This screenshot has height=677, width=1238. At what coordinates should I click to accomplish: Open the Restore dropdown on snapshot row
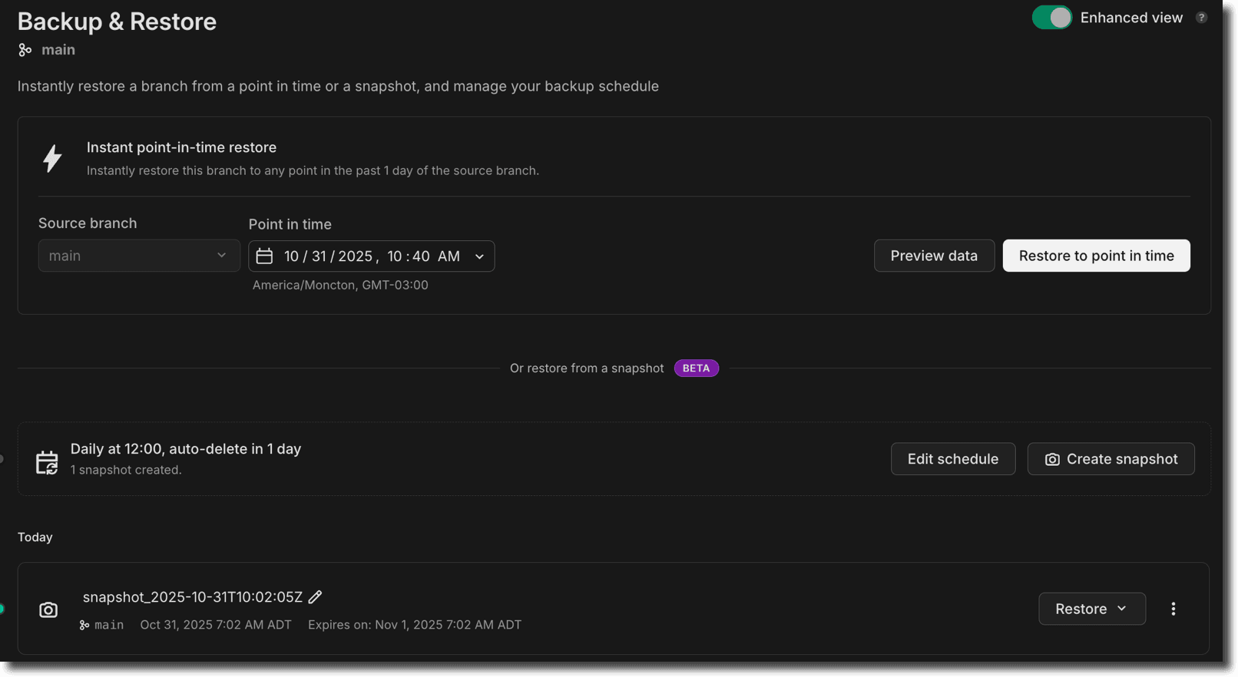1091,609
